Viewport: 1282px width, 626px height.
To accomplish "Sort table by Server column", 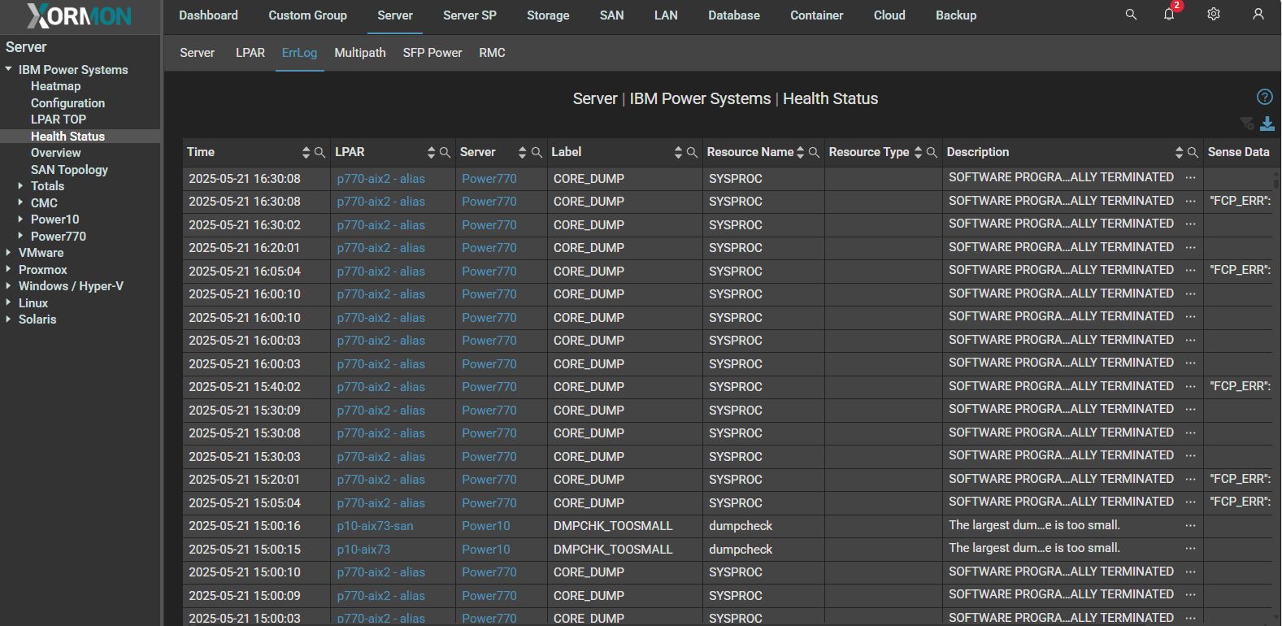I will (x=522, y=152).
